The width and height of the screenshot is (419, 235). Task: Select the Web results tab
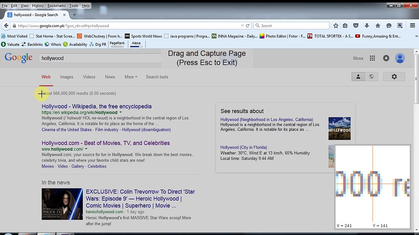tap(46, 77)
